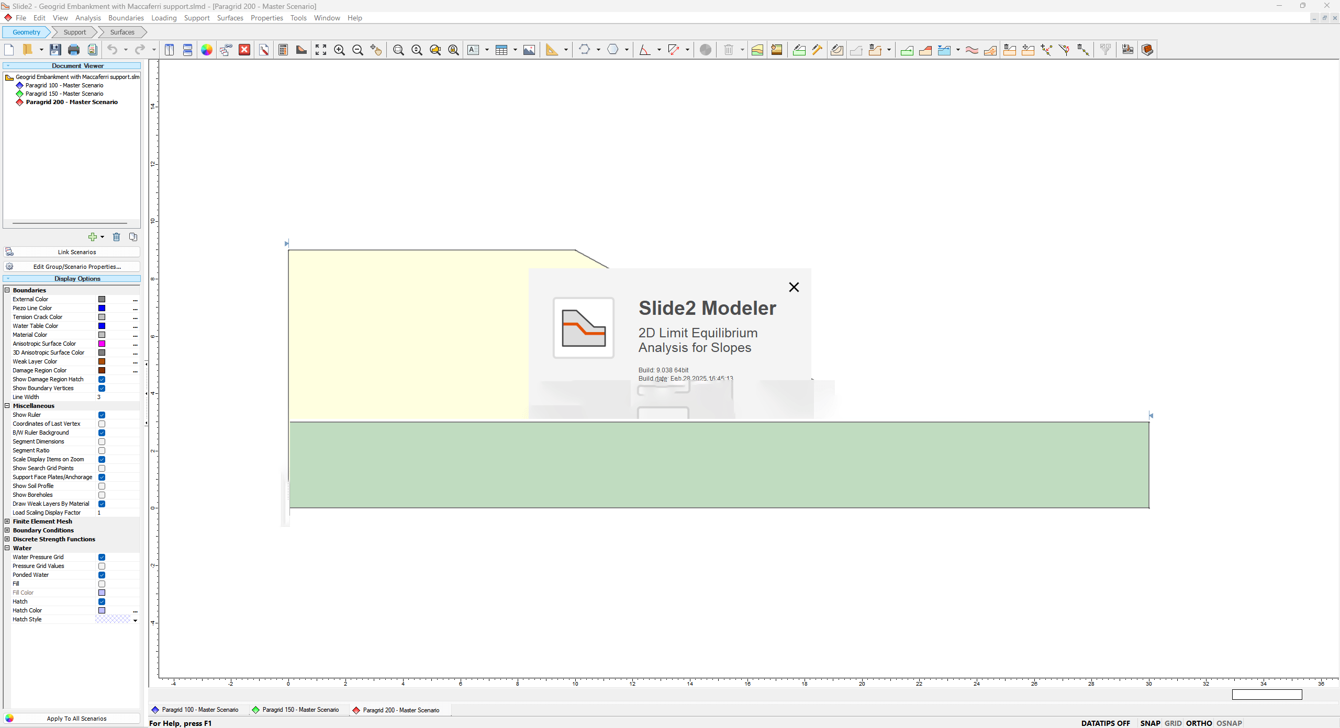The height and width of the screenshot is (728, 1340).
Task: Collapse the Boundaries display options section
Action: tap(7, 290)
